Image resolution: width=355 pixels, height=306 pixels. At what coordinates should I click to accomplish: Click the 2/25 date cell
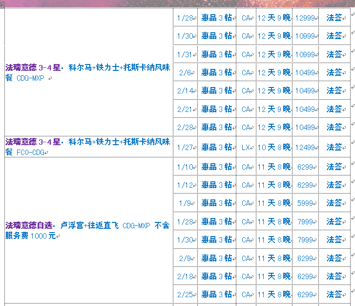coord(186,294)
